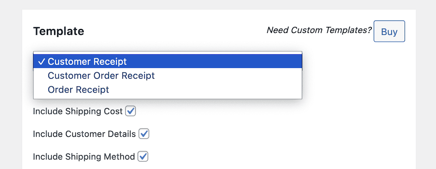Uncheck the Include Shipping Cost checkbox
Image resolution: width=436 pixels, height=169 pixels.
point(130,111)
